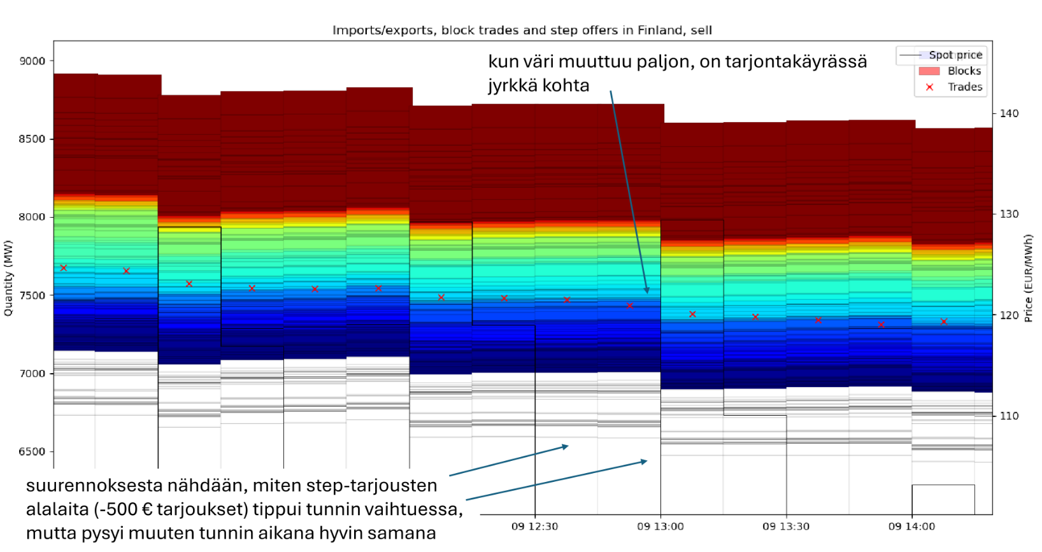This screenshot has width=1042, height=552.
Task: Click the rightmost red trade X marker
Action: (944, 322)
